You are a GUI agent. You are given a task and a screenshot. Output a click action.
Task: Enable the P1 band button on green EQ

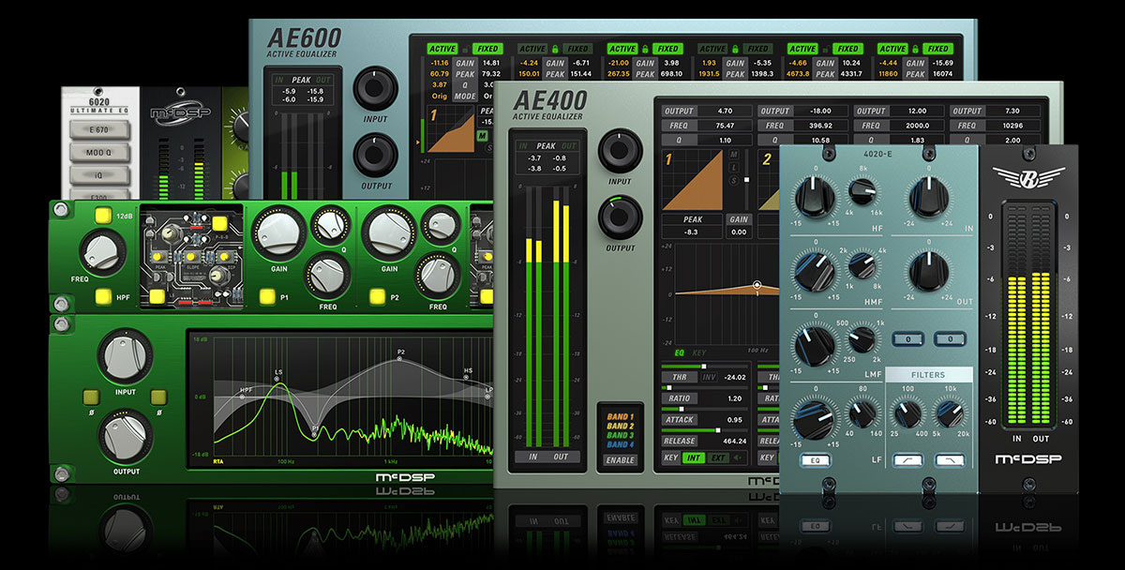pos(266,296)
